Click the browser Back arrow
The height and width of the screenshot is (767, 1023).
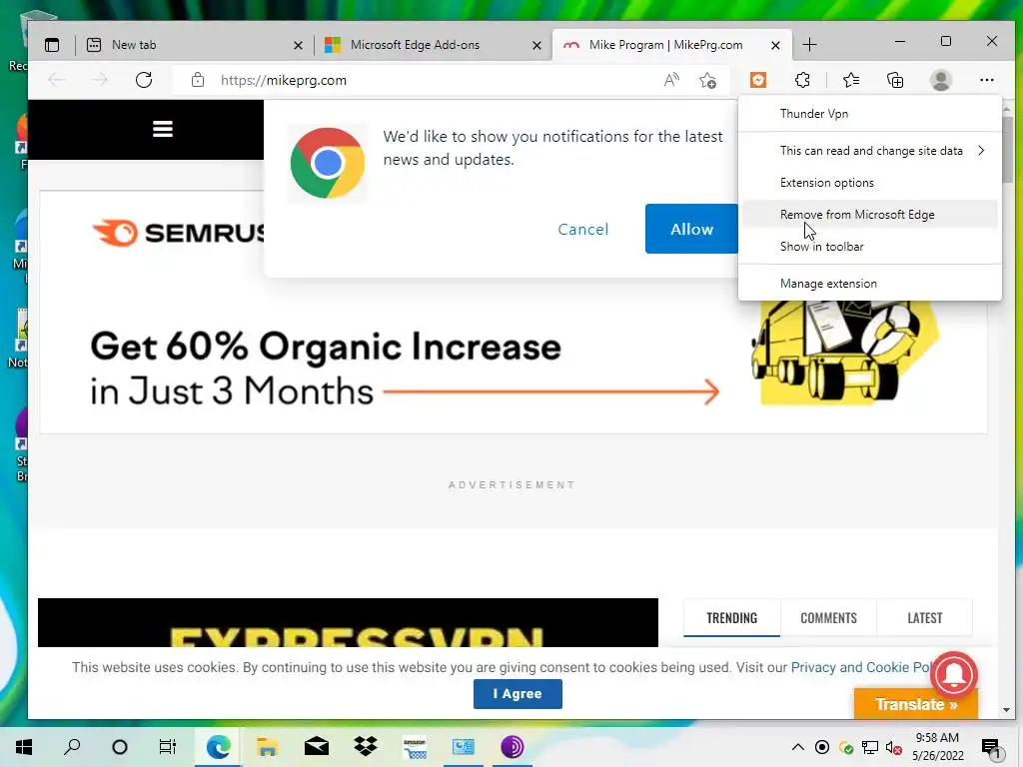(56, 80)
